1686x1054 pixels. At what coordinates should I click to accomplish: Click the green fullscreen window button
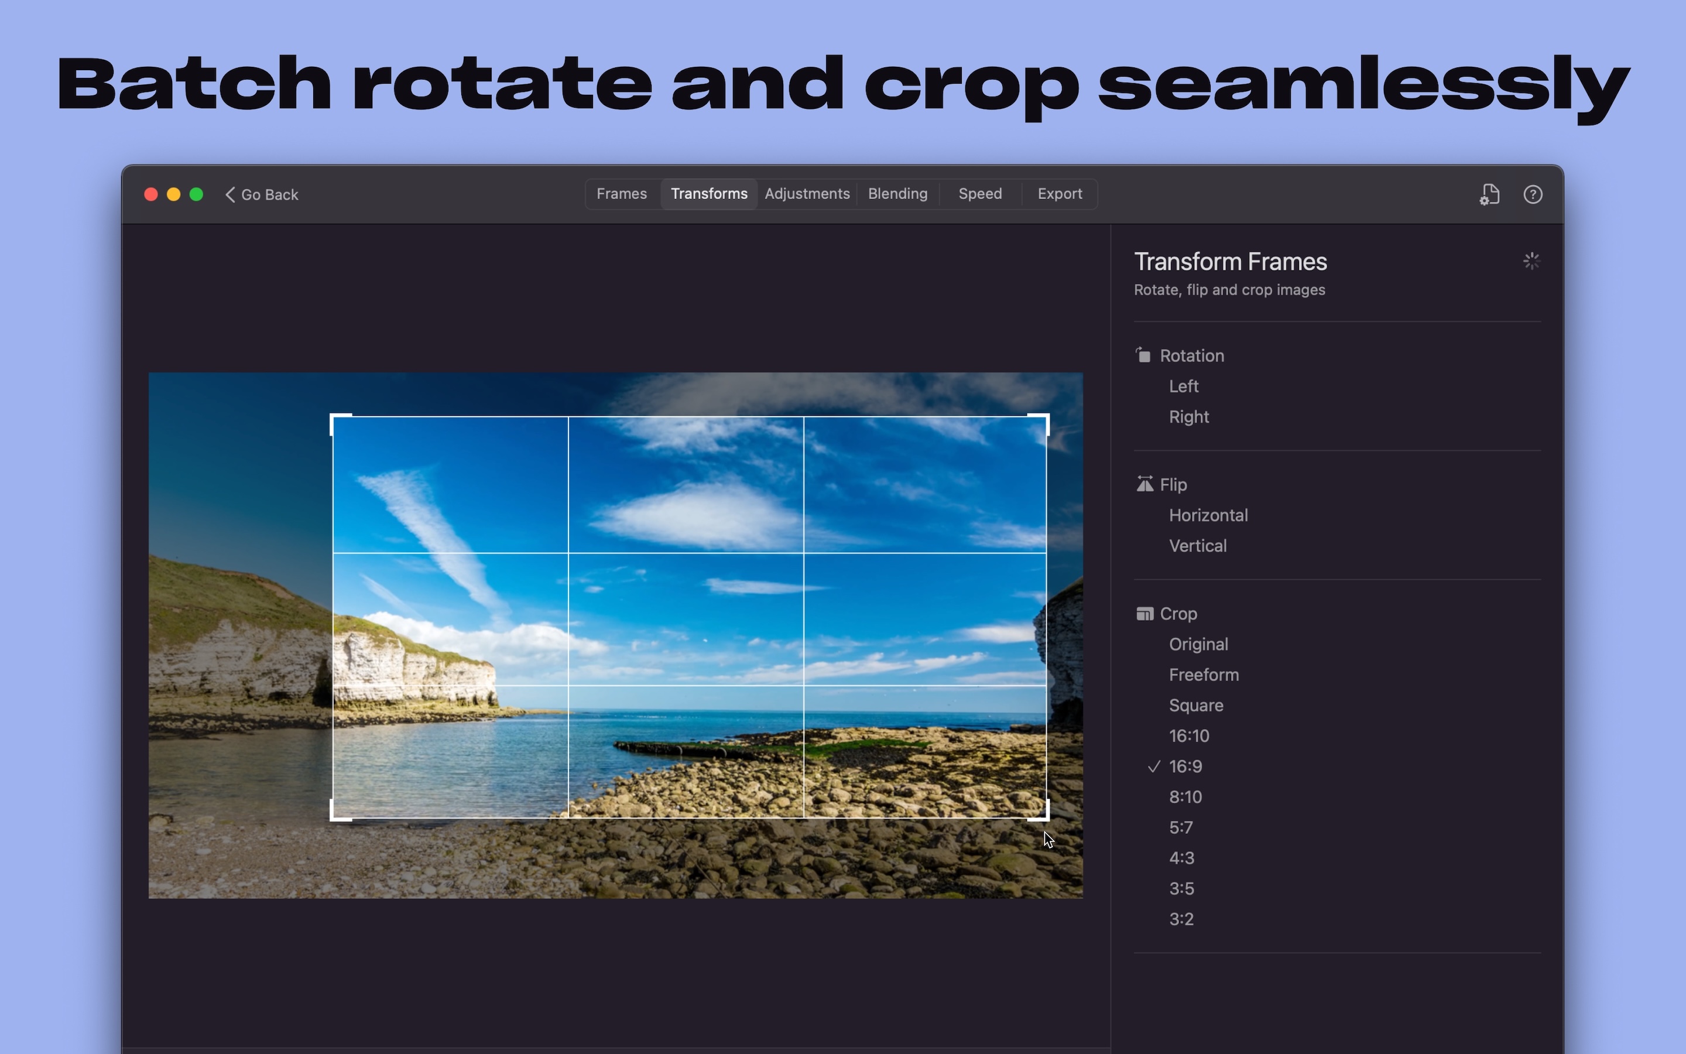pyautogui.click(x=197, y=194)
